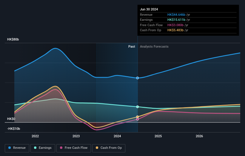
Task: Toggle the Earnings legend button
Action: pos(43,148)
